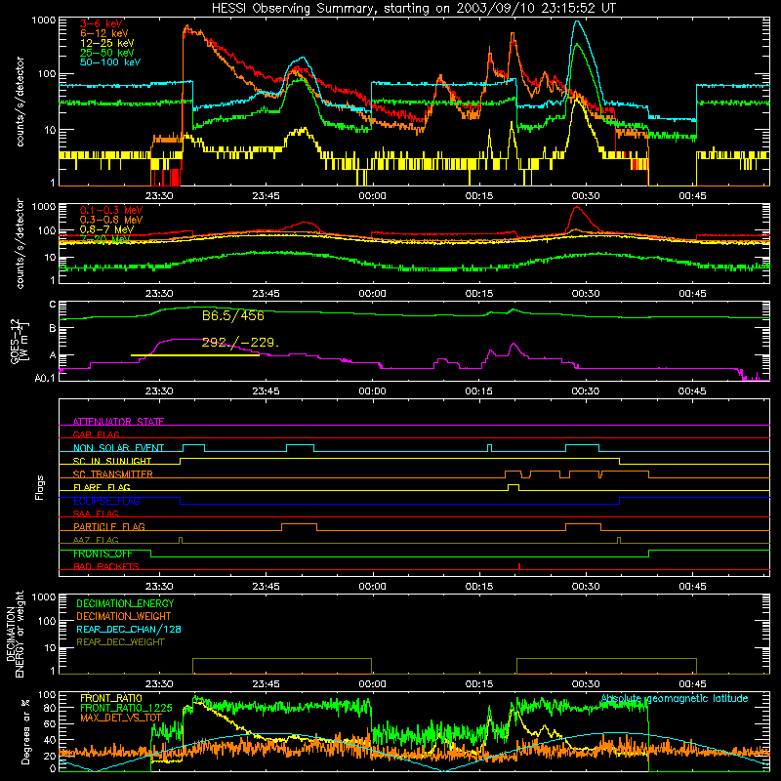
Task: Click the DECIMATION_ENERGY legend label
Action: click(x=125, y=603)
